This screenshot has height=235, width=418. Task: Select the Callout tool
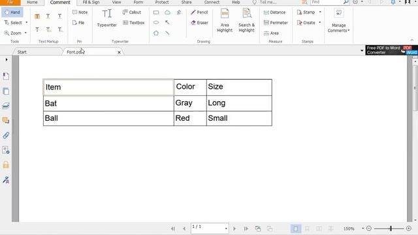(132, 12)
